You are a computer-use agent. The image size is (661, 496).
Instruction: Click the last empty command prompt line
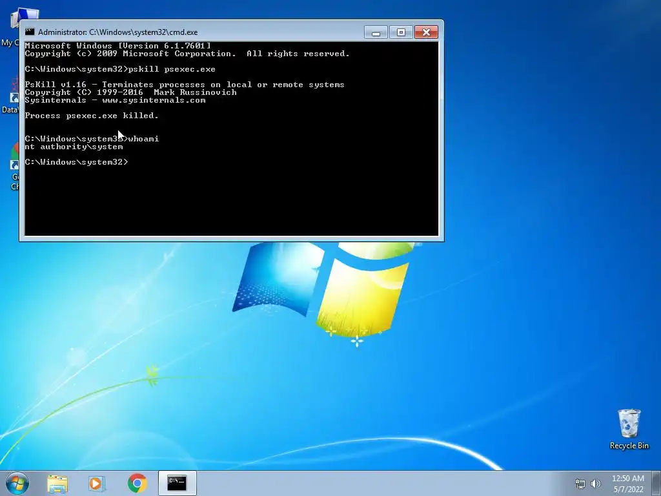tap(76, 162)
